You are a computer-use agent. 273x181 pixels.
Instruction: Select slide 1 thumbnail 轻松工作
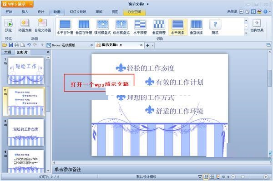coord(26,71)
